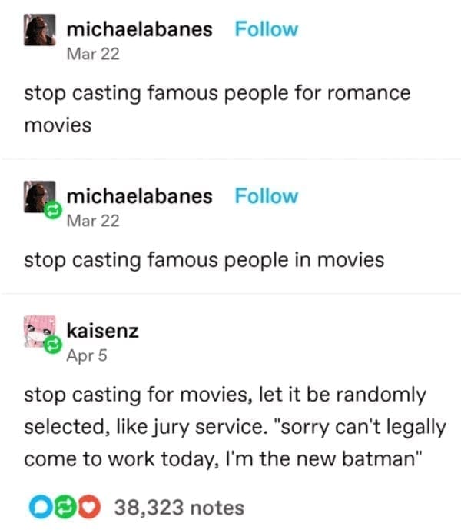Open the second michaelabanes avatar
Image resolution: width=461 pixels, height=530 pixels.
click(39, 197)
